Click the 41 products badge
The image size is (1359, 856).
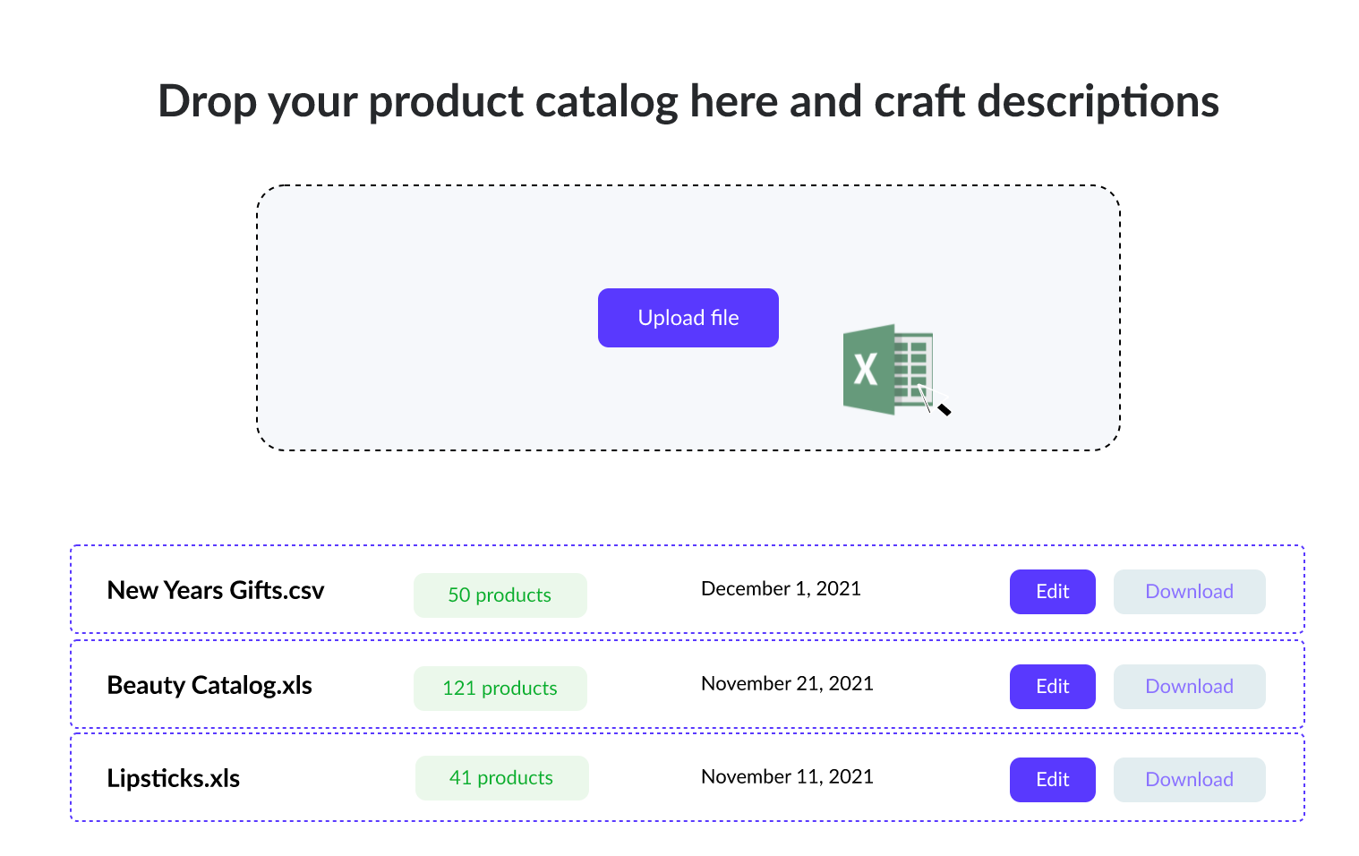501,778
